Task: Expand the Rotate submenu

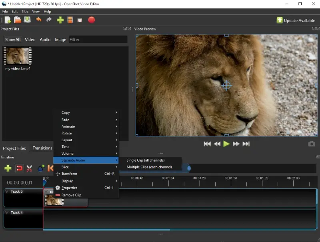Action: point(86,133)
